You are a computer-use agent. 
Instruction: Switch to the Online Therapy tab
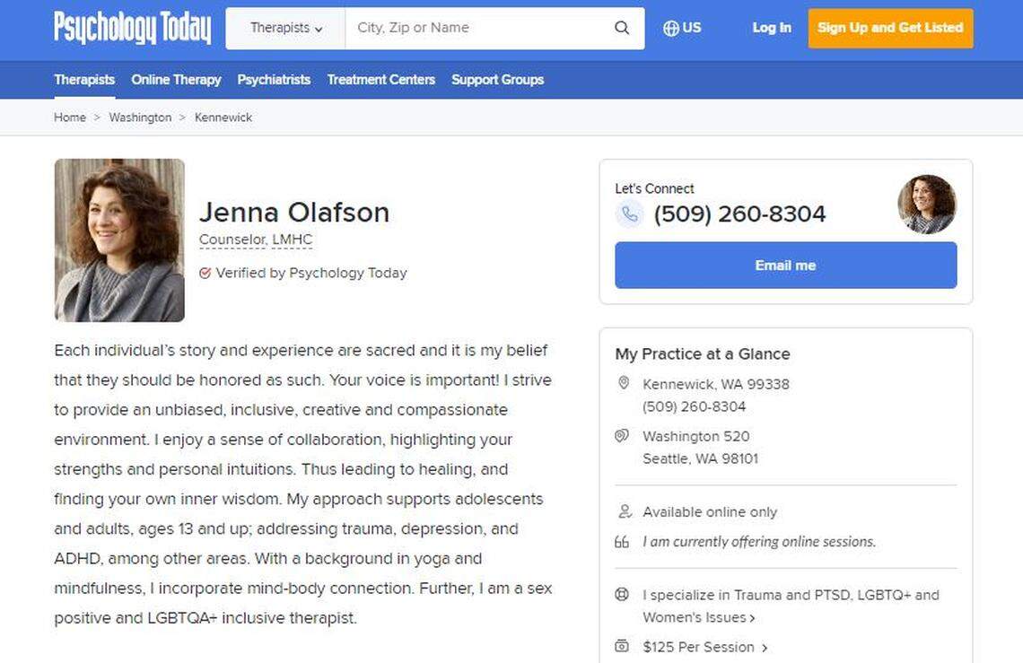[x=176, y=80]
